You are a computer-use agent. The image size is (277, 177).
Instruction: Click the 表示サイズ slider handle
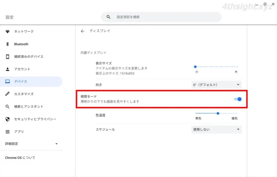click(x=195, y=66)
